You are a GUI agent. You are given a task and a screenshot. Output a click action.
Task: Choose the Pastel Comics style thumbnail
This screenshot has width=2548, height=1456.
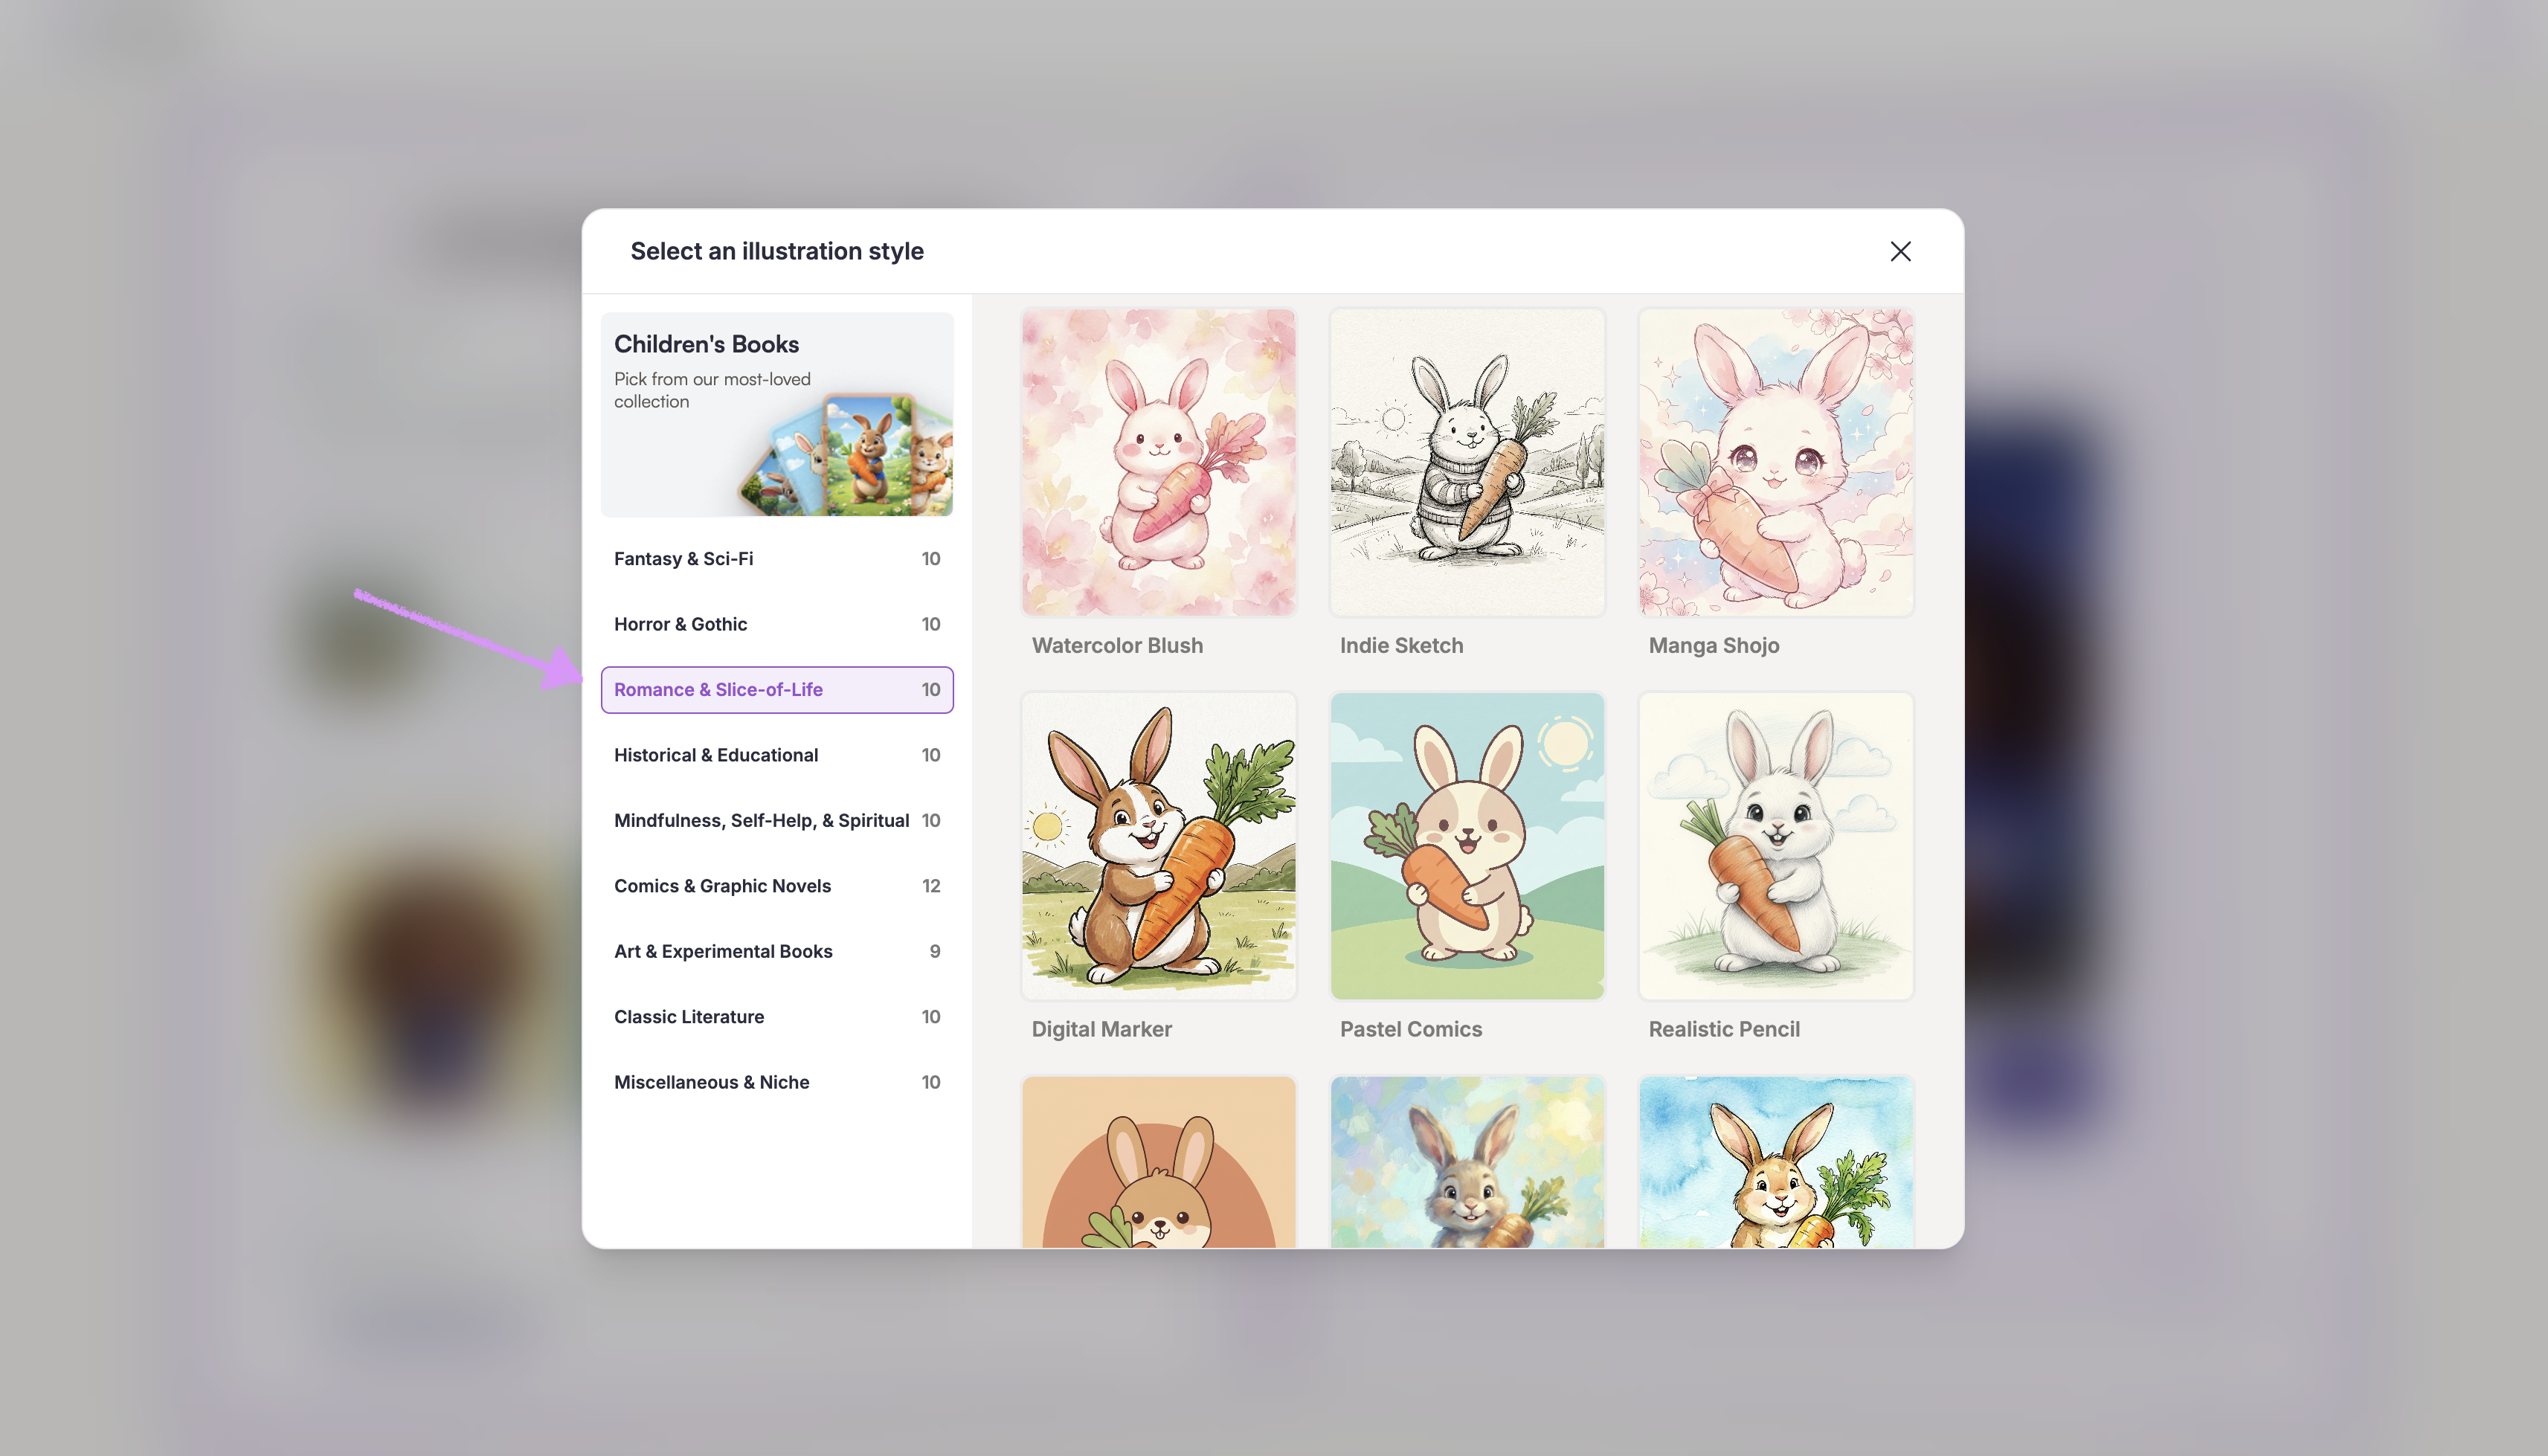1467,846
